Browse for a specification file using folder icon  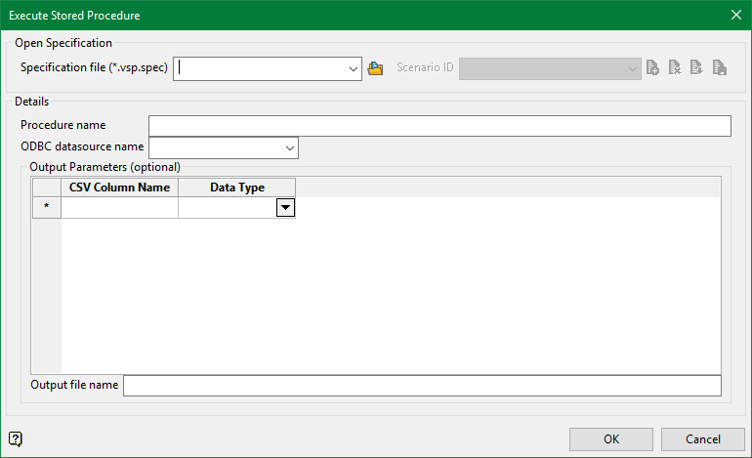[375, 68]
